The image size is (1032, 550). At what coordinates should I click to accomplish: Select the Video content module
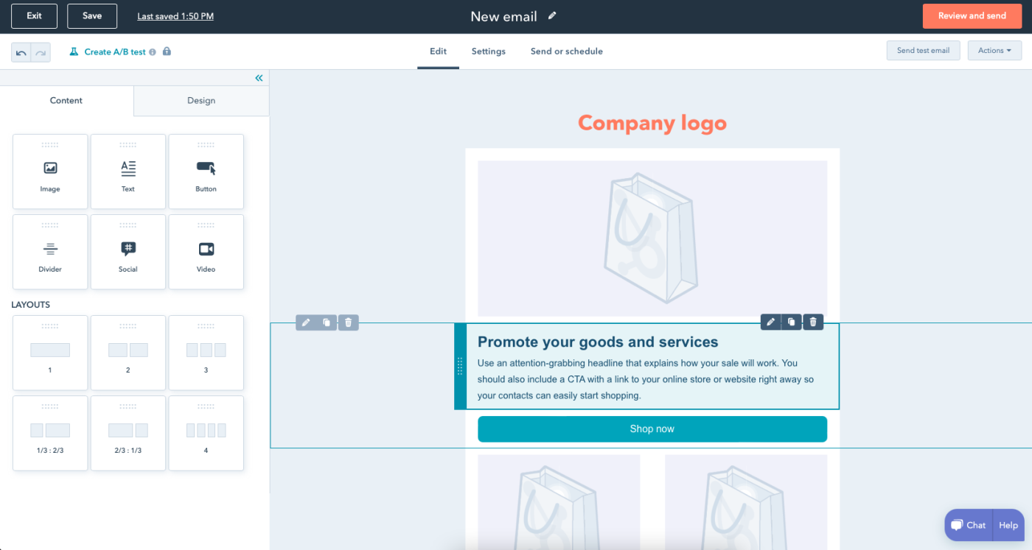click(206, 252)
